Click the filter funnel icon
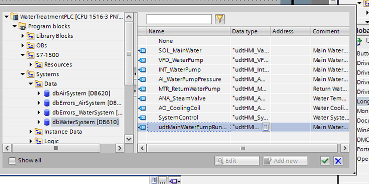This screenshot has height=184, width=369. click(x=220, y=19)
